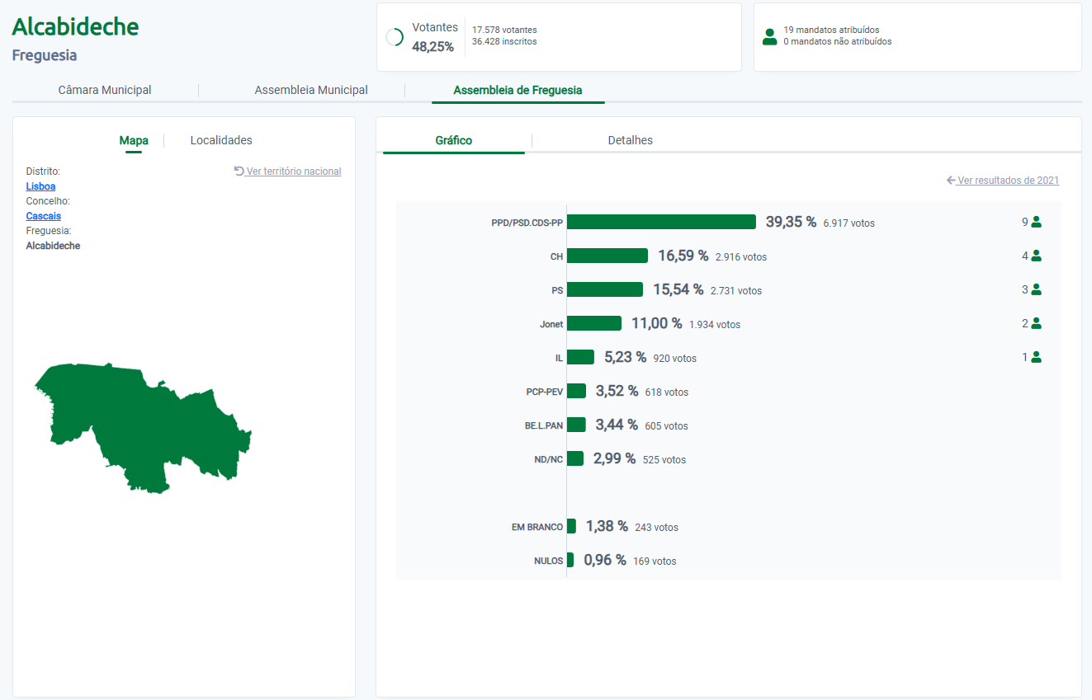1092x700 pixels.
Task: Open the Lisboa district link
Action: 40,186
